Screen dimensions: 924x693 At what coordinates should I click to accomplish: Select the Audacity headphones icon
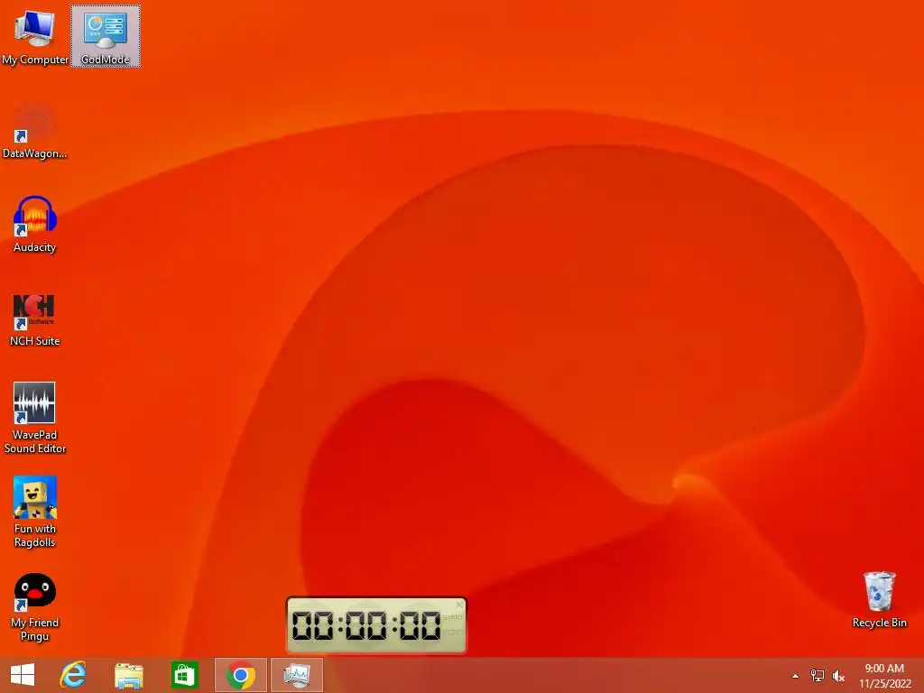point(35,225)
